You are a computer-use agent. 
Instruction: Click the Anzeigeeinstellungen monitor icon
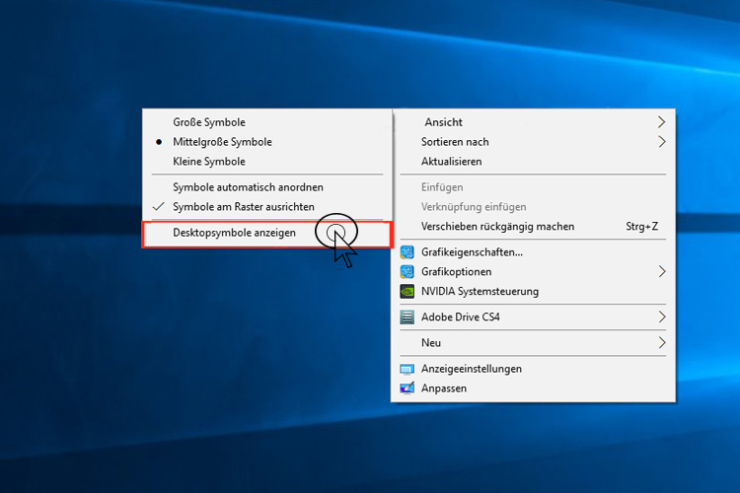point(407,369)
